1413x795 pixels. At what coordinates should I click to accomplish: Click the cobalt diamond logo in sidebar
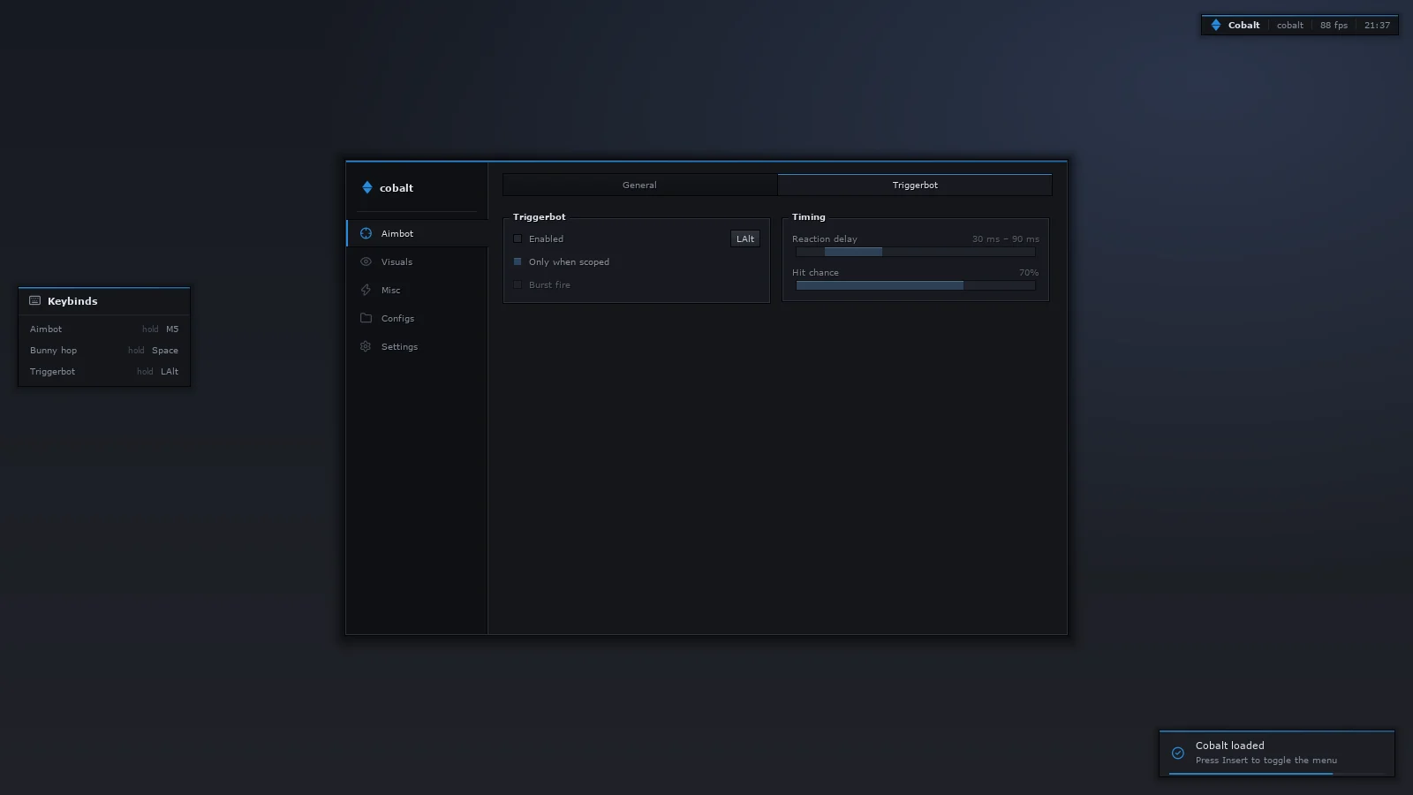click(x=367, y=187)
